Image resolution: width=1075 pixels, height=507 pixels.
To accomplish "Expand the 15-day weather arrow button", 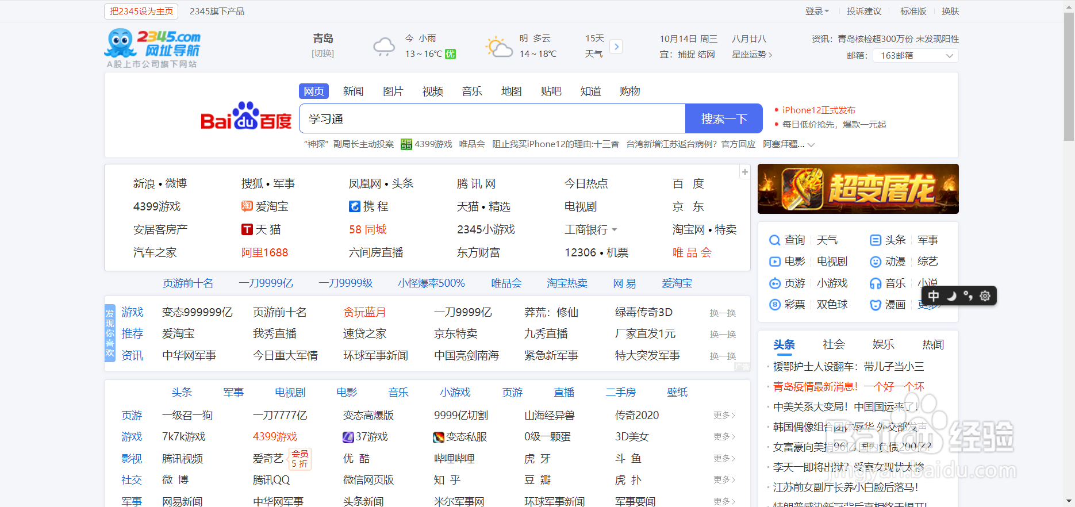I will pos(616,47).
